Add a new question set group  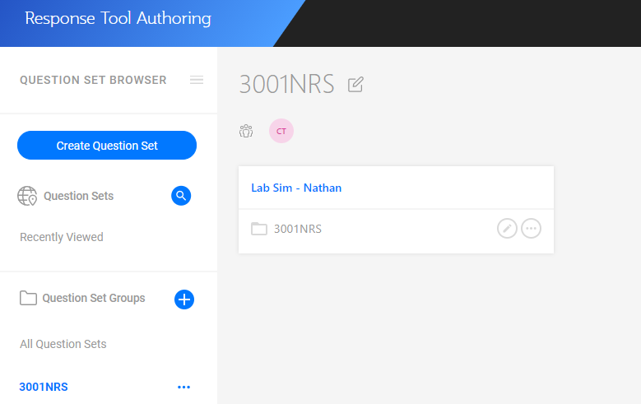[x=184, y=300]
